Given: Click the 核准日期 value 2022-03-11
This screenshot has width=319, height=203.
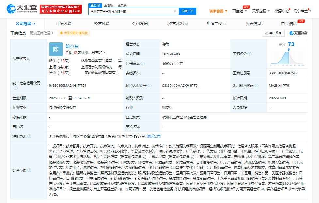Looking at the screenshot, I should (x=278, y=98).
